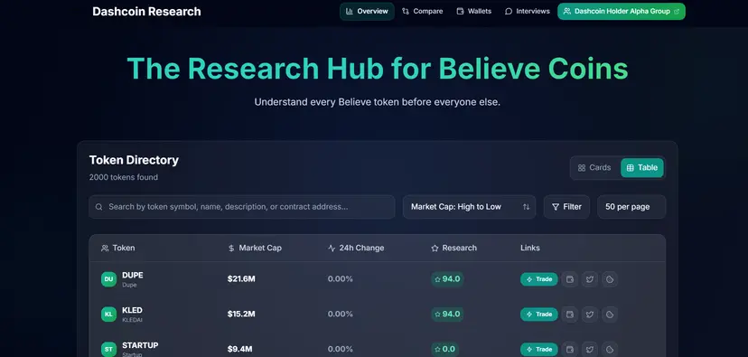Click the Dashcoin Research logo title
This screenshot has height=357, width=748.
(146, 12)
